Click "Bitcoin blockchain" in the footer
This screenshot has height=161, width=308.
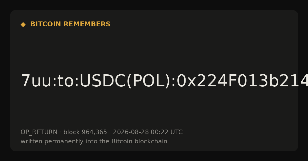139,142
